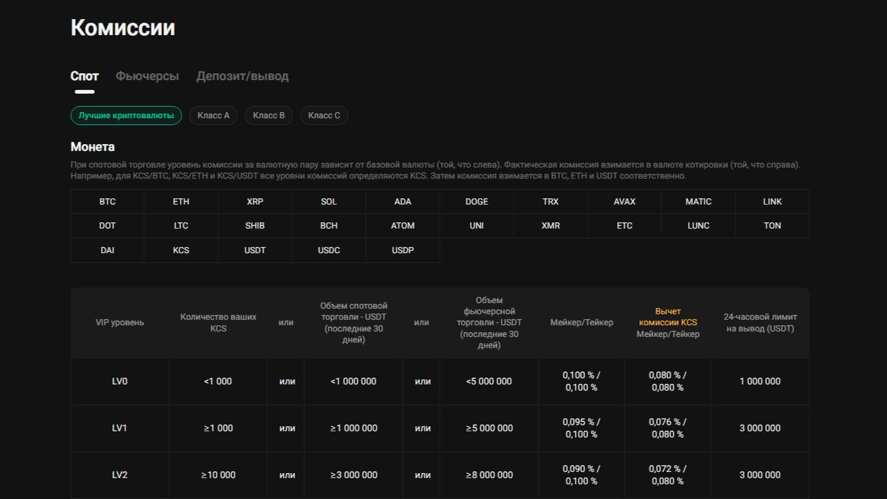Screen dimensions: 887x499
Task: Switch to the Фьючерсы tab
Action: point(147,76)
